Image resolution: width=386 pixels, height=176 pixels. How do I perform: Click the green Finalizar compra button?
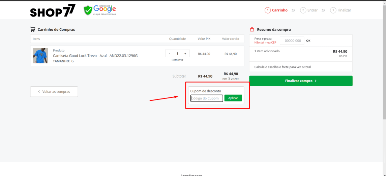click(x=301, y=81)
